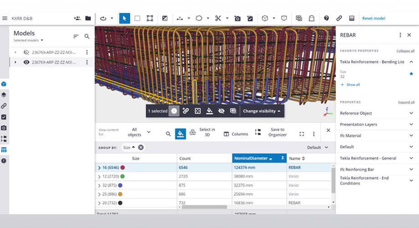Remove the Size grouping chip

tap(141, 147)
